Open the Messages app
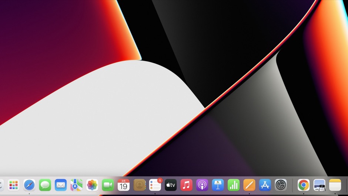 click(x=45, y=185)
